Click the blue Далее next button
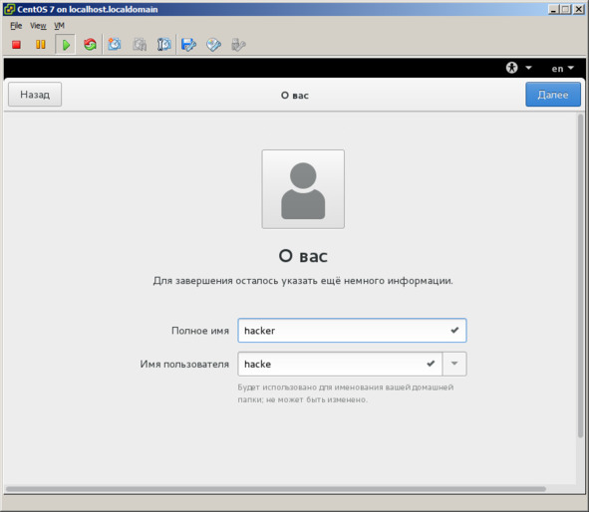The height and width of the screenshot is (512, 589). 553,95
